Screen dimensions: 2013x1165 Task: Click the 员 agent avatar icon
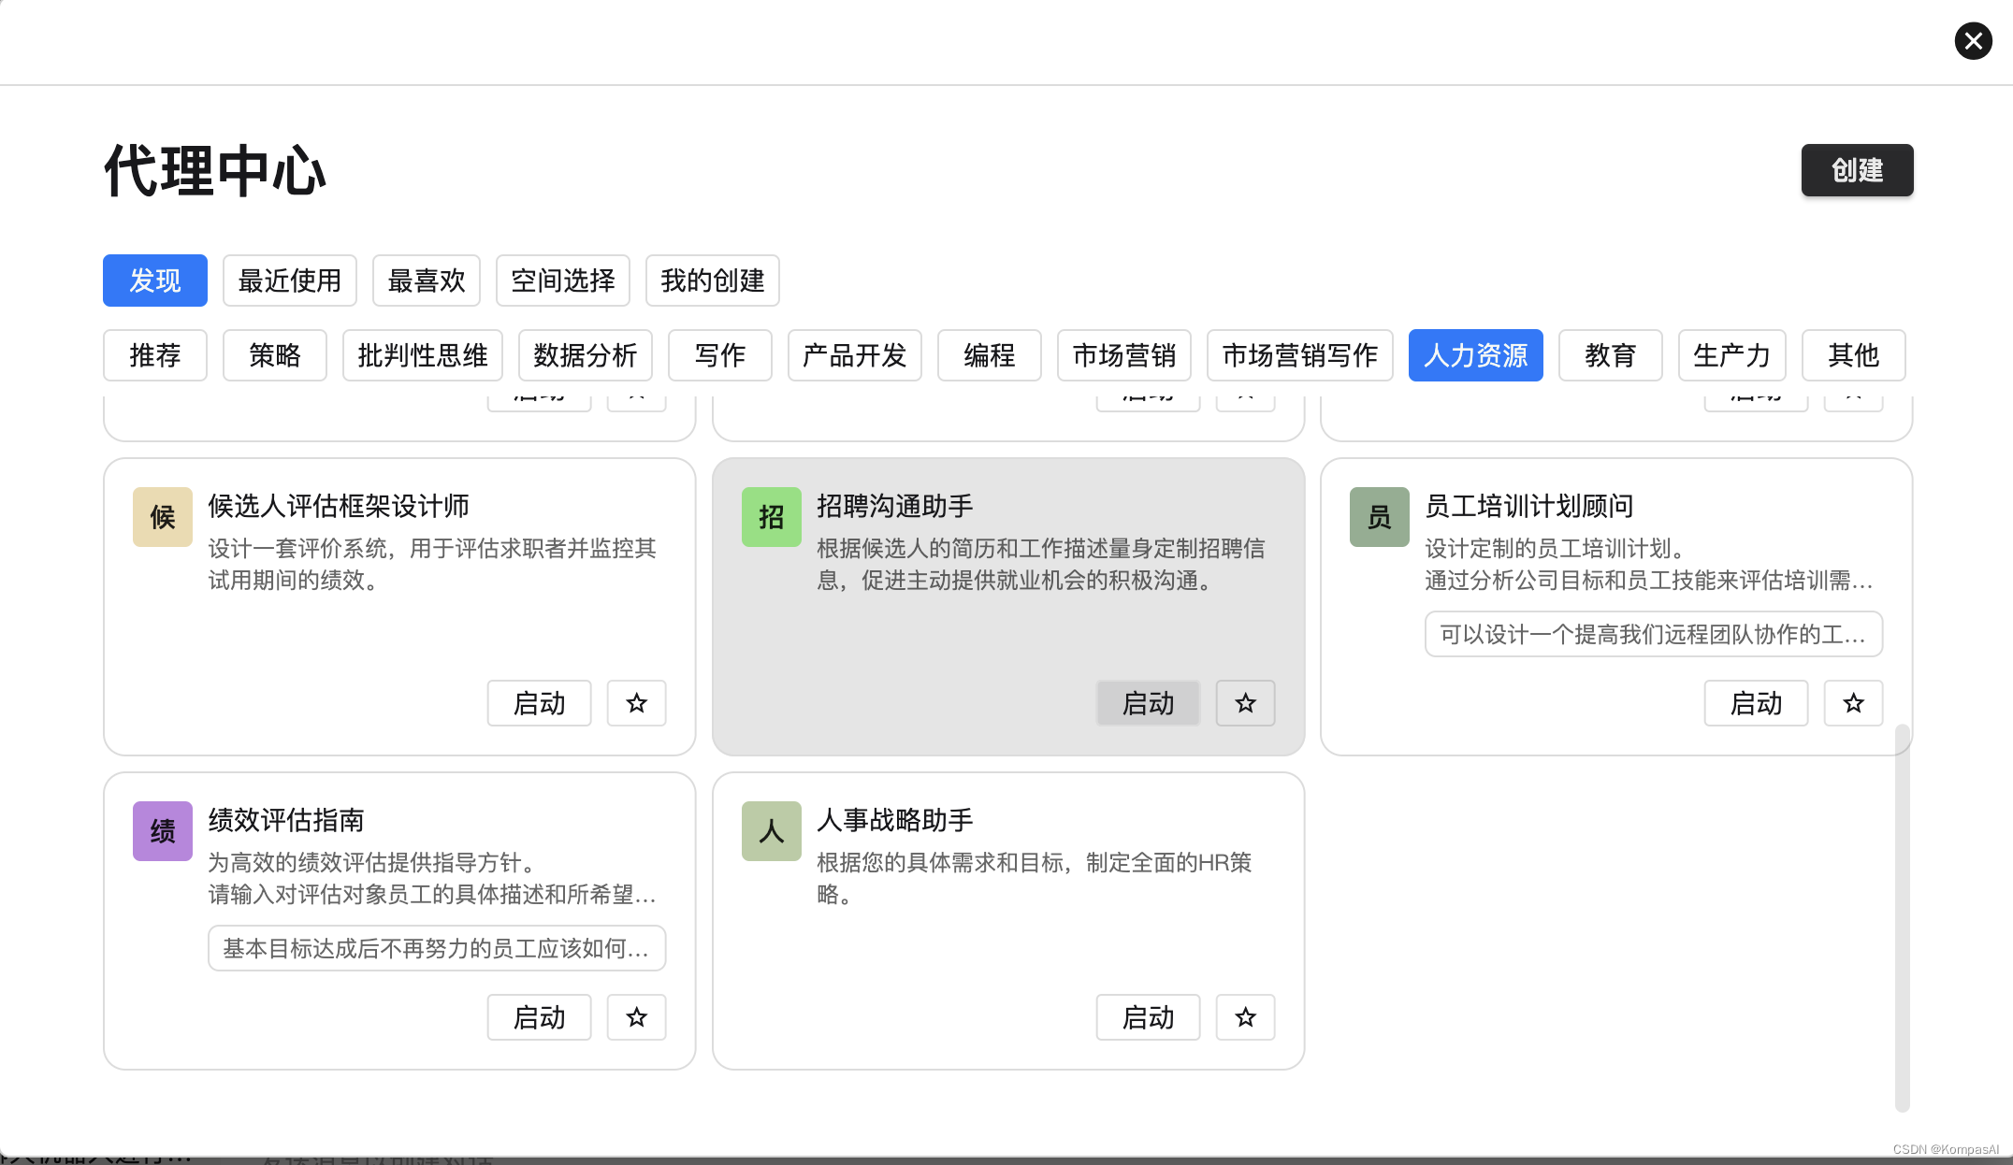1379,517
